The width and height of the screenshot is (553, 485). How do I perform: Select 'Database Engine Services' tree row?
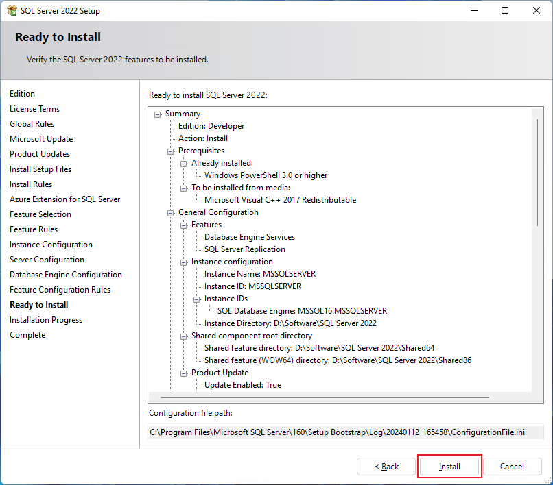(x=249, y=237)
